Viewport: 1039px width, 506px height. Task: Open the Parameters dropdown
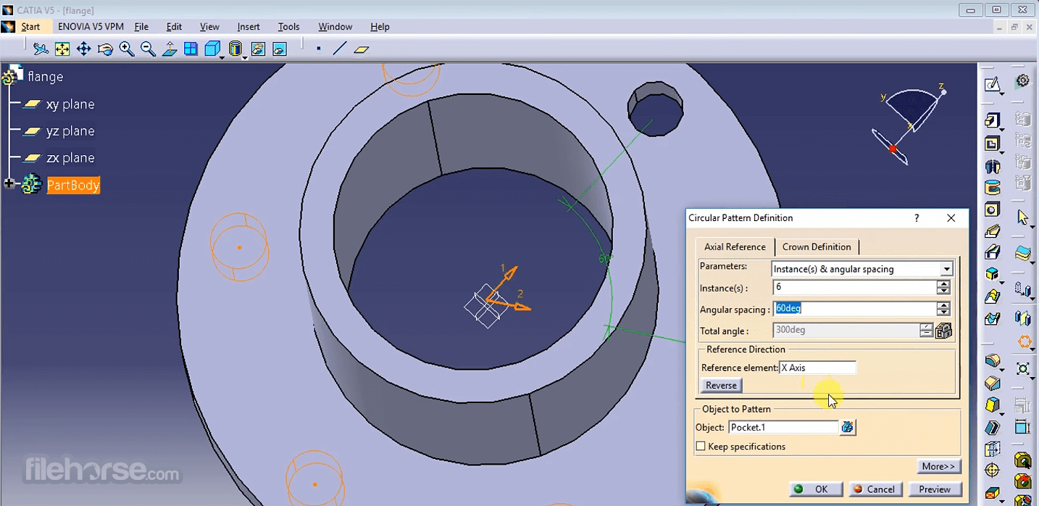[946, 269]
